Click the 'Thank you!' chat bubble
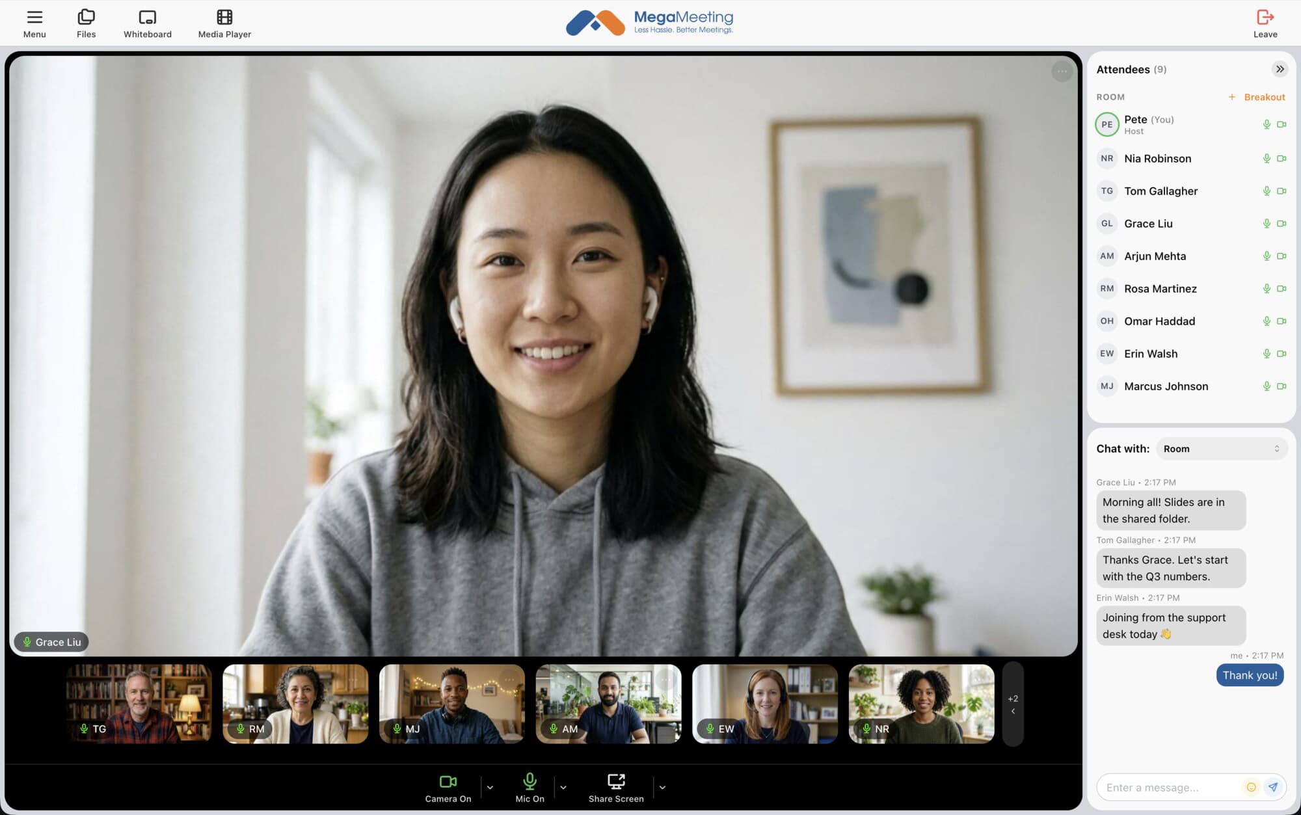This screenshot has width=1301, height=815. pyautogui.click(x=1250, y=675)
